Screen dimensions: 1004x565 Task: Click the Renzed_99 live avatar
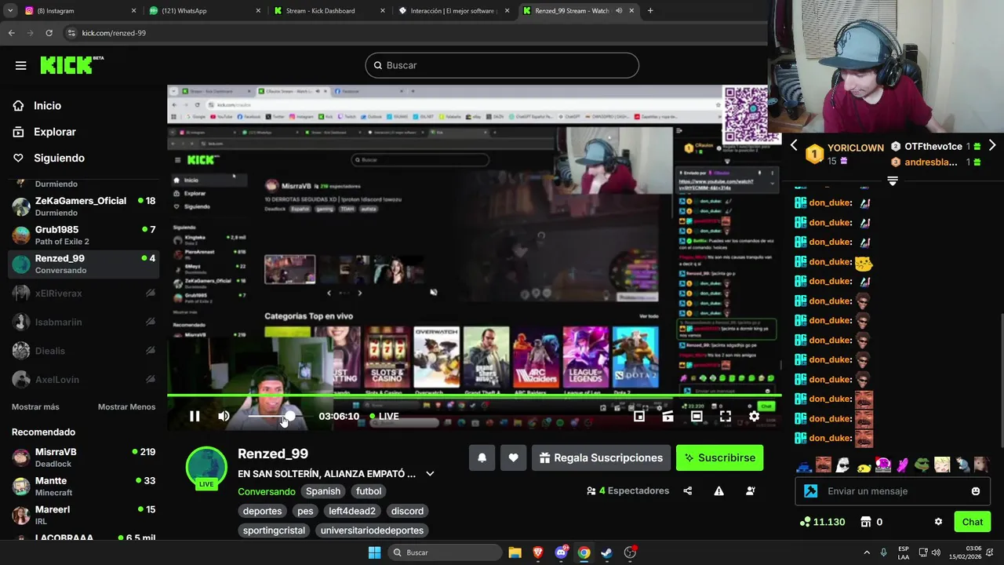tap(206, 468)
